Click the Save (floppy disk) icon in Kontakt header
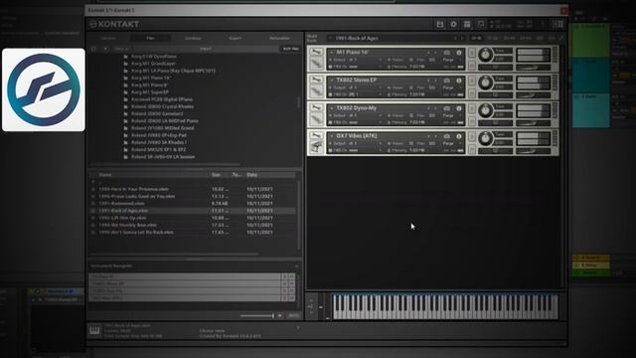 [439, 24]
